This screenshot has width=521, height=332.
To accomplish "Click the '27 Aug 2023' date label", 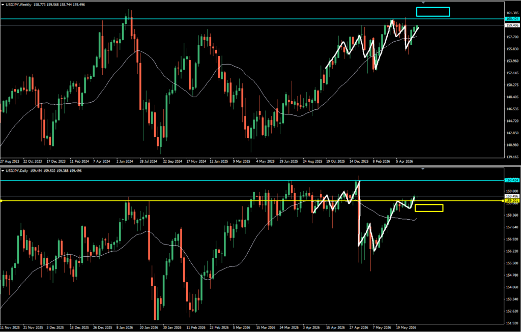I will [10, 161].
